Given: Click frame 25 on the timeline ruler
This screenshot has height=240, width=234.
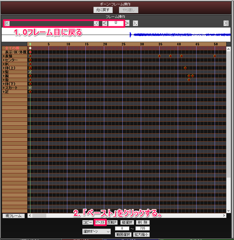Looking at the screenshot, I should 123,44.
